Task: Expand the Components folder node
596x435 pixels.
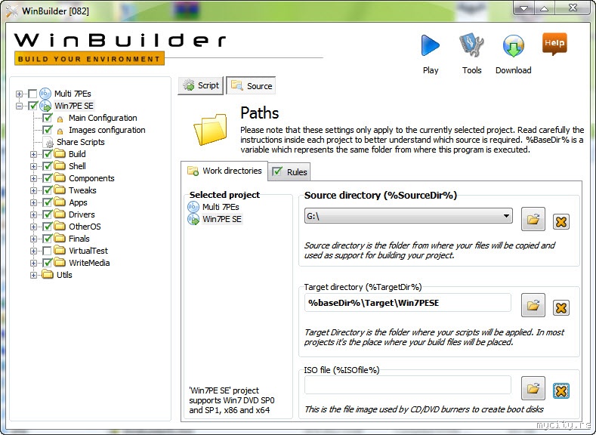Action: pos(33,178)
